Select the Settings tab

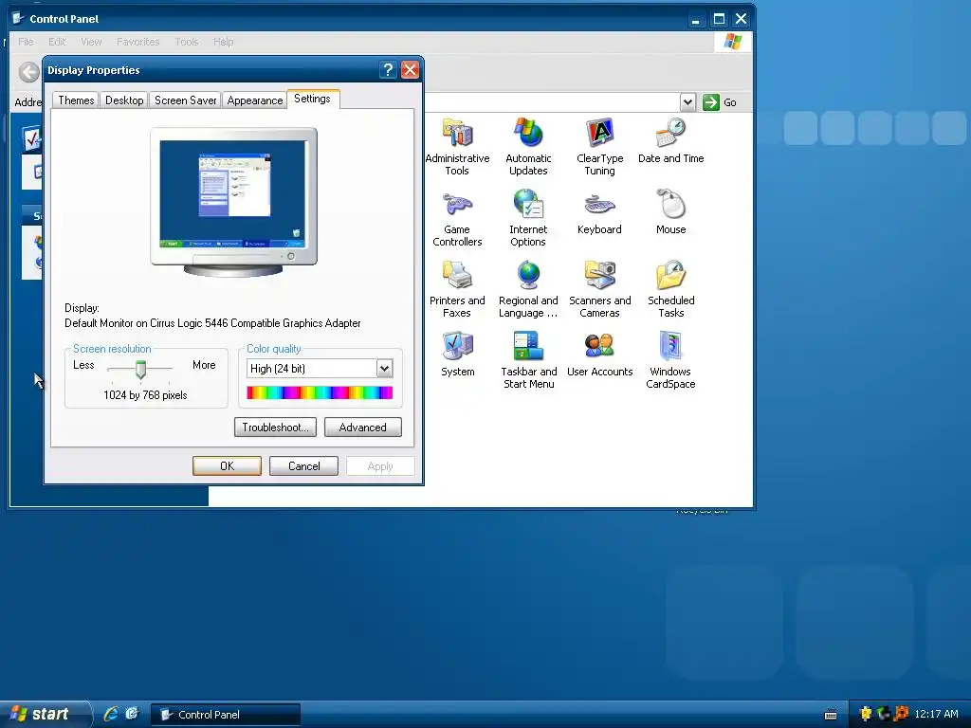312,99
